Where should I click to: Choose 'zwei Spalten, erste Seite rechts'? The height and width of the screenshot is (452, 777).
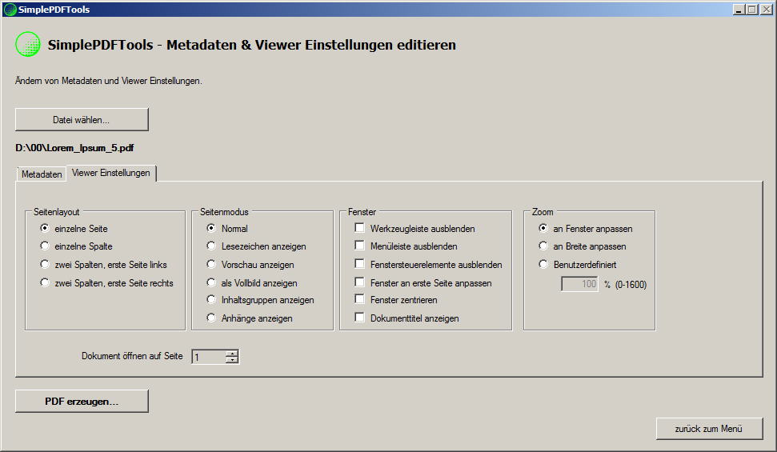tap(45, 282)
